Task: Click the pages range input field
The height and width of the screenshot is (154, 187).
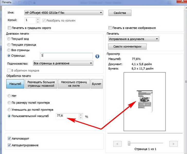Action: (x=66, y=56)
